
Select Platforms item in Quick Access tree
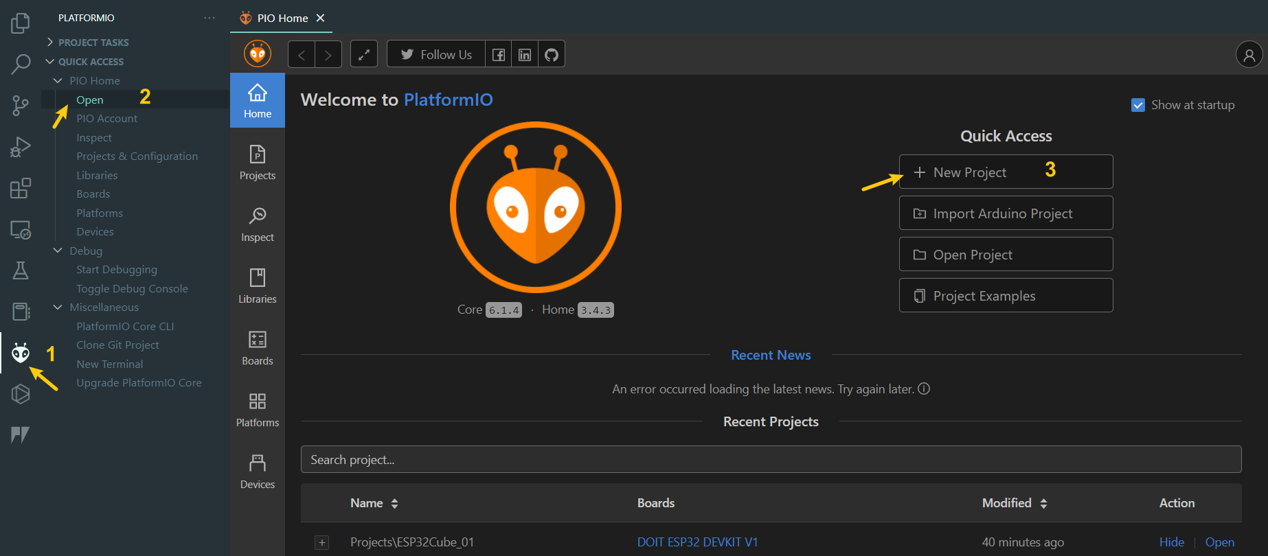[100, 213]
